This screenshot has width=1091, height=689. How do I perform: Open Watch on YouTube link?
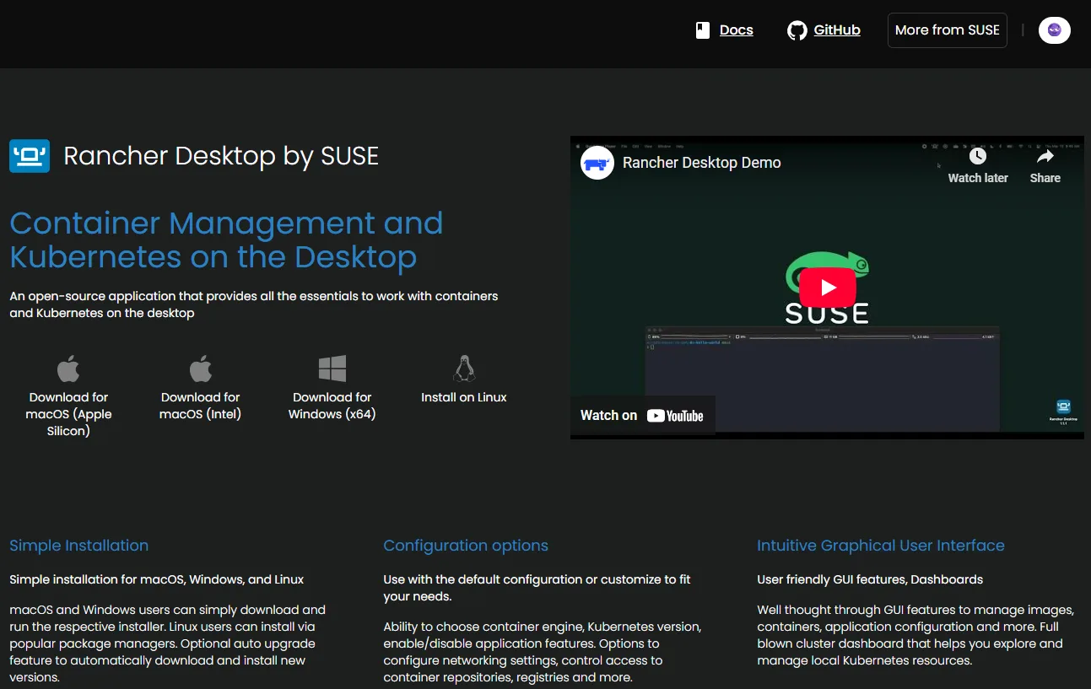642,415
